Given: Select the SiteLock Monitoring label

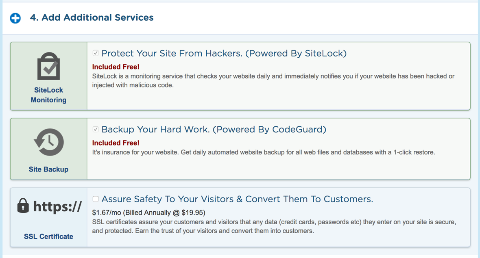Looking at the screenshot, I should pyautogui.click(x=48, y=95).
